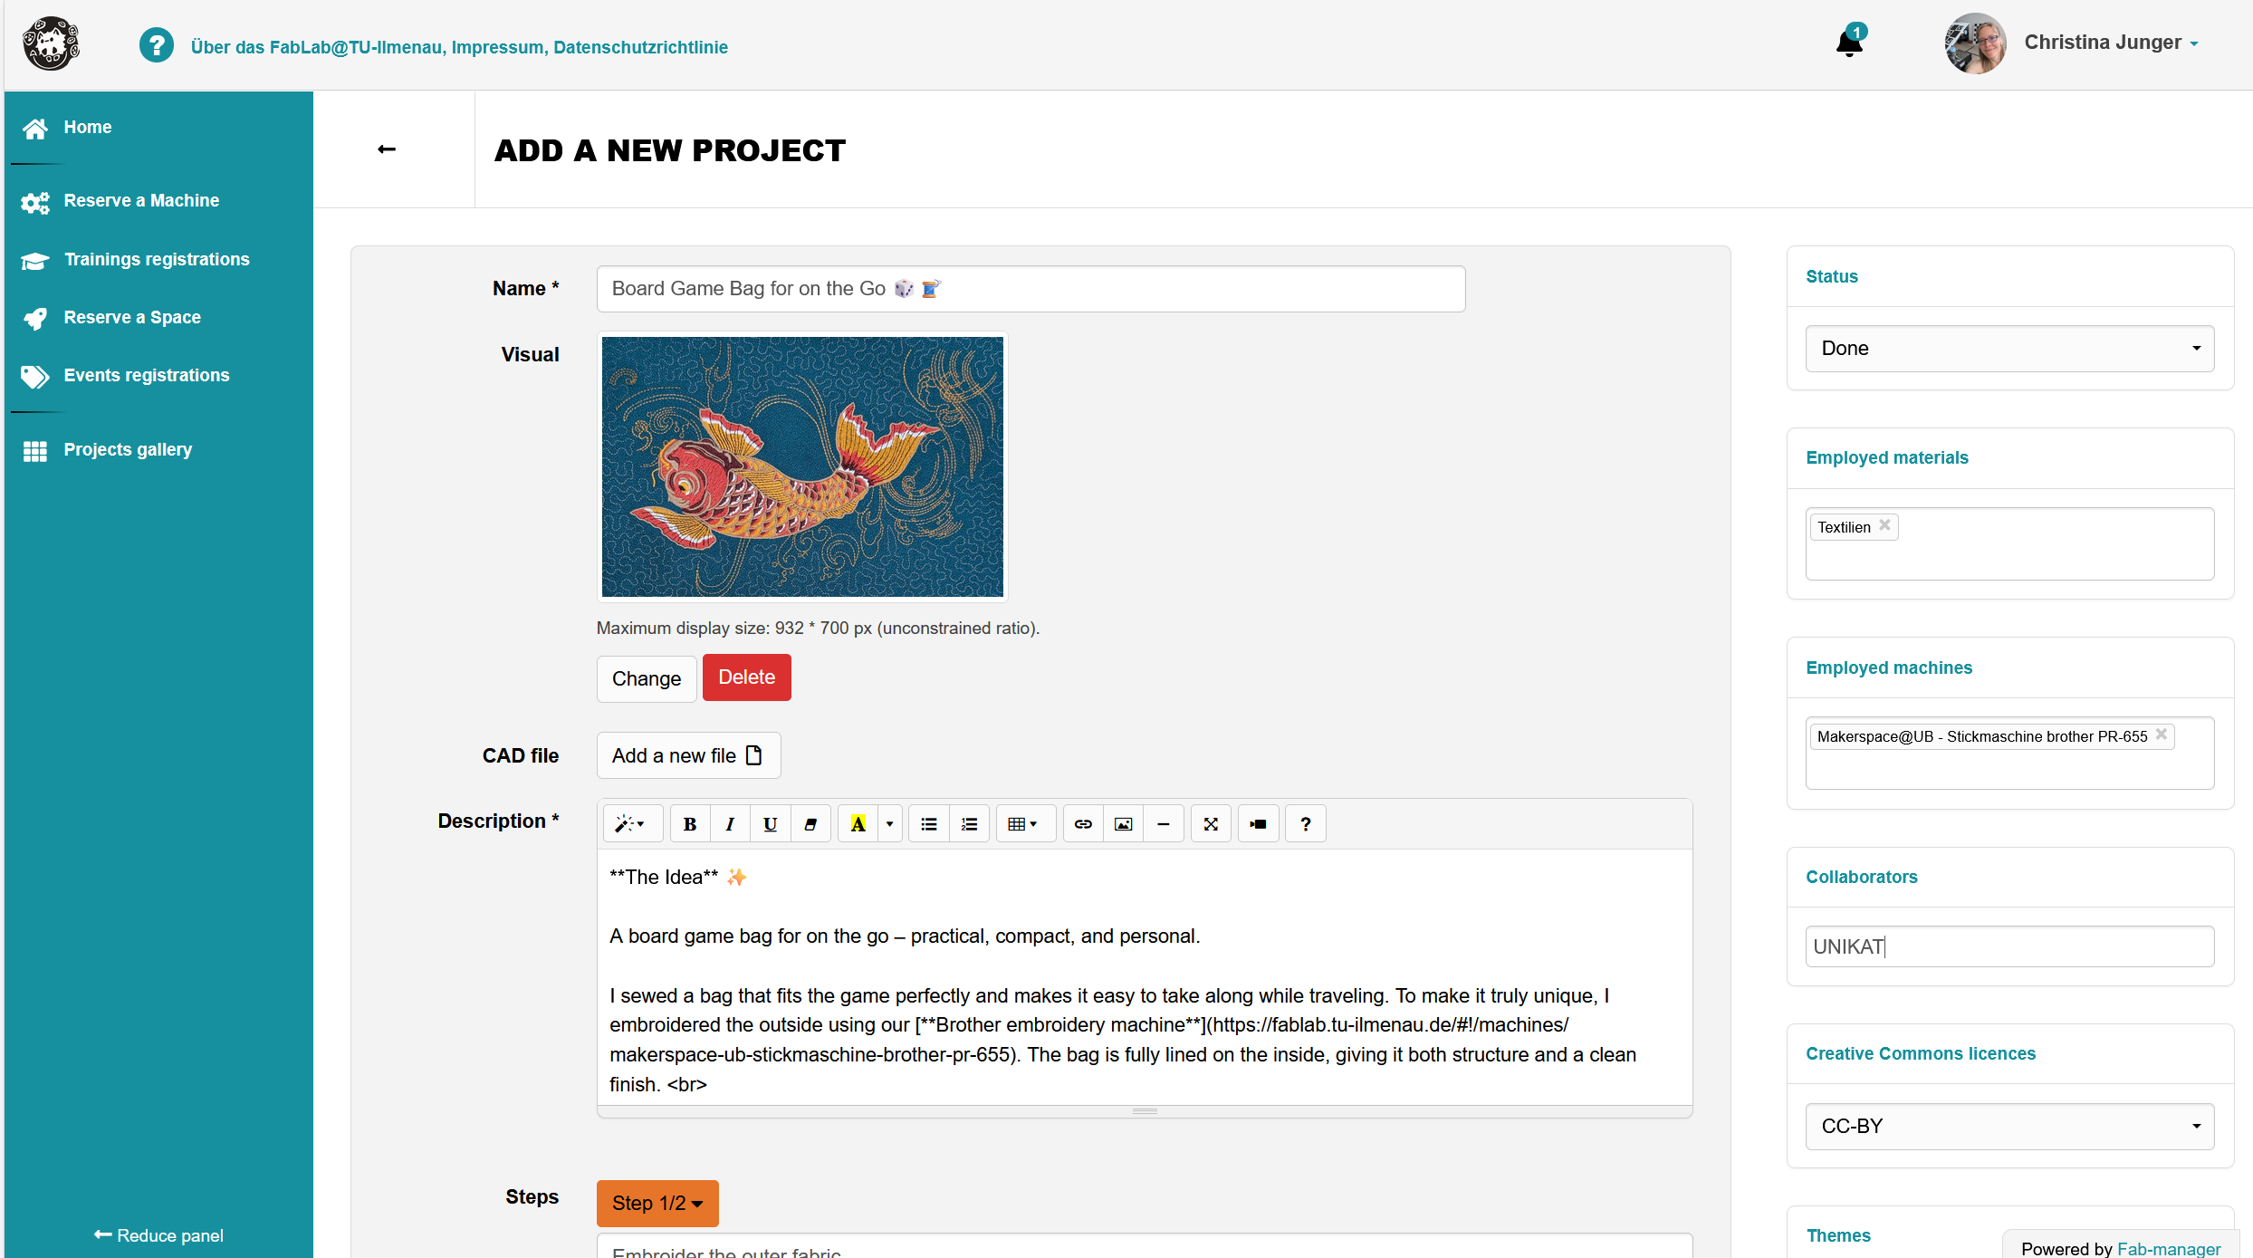Screen dimensions: 2253x1258
Task: Go to Reserve a Machine
Action: [141, 201]
